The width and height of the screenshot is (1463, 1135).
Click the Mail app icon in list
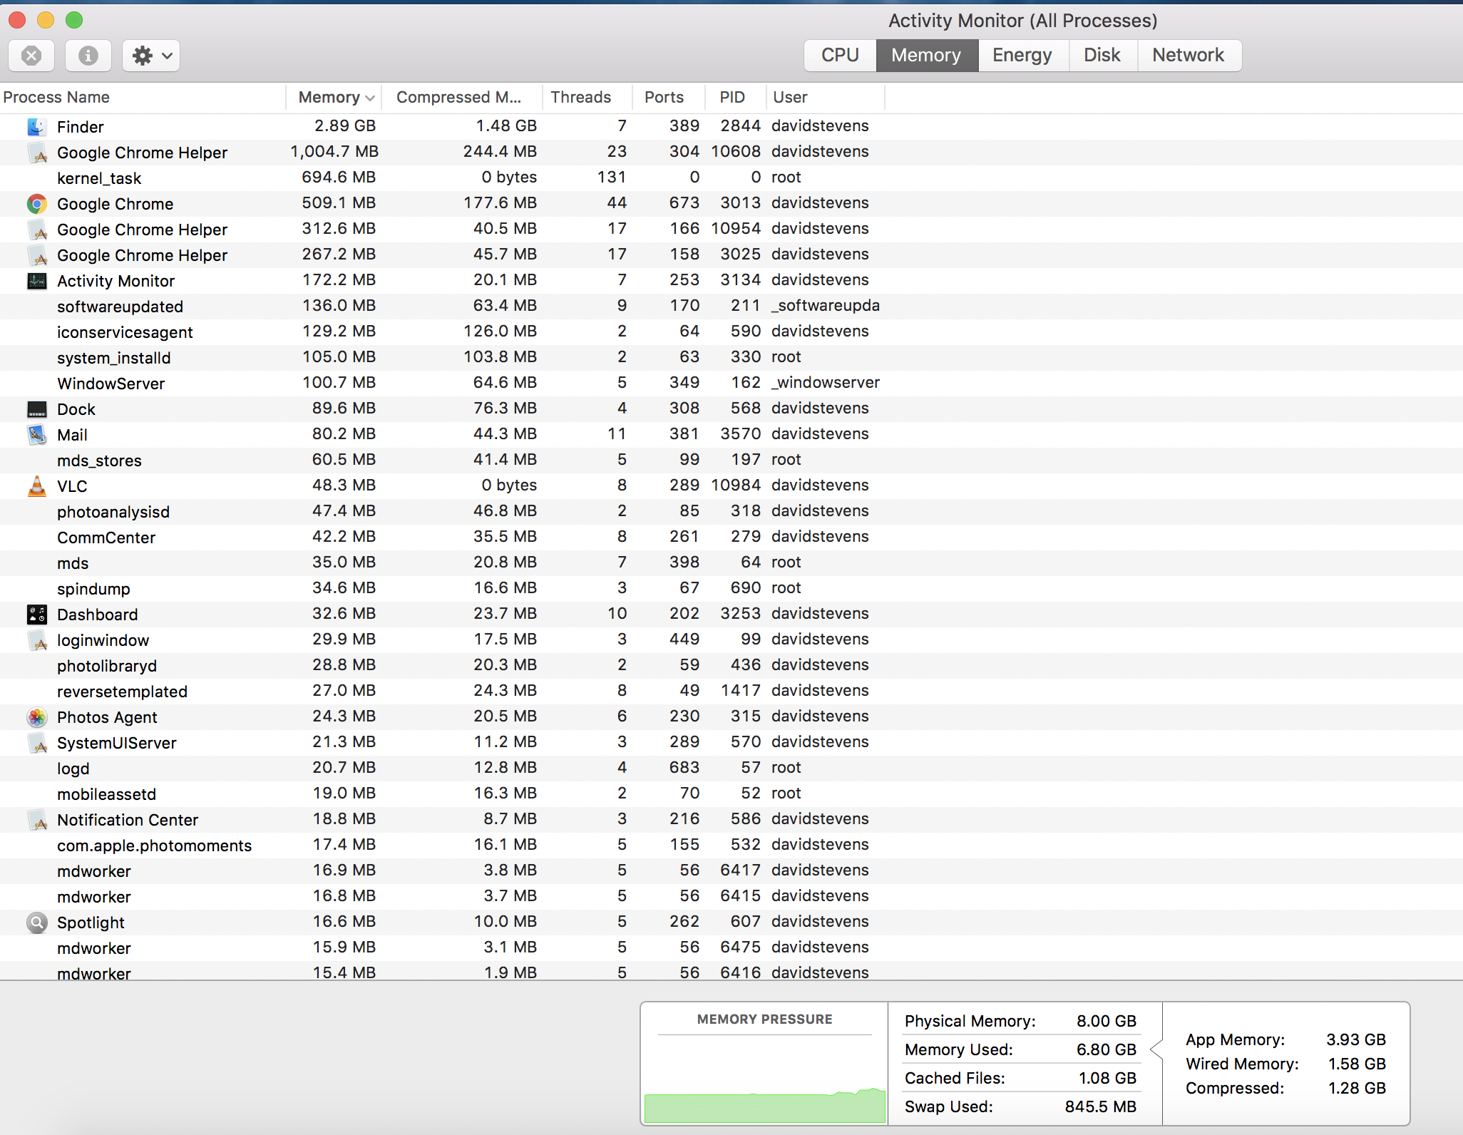point(37,435)
